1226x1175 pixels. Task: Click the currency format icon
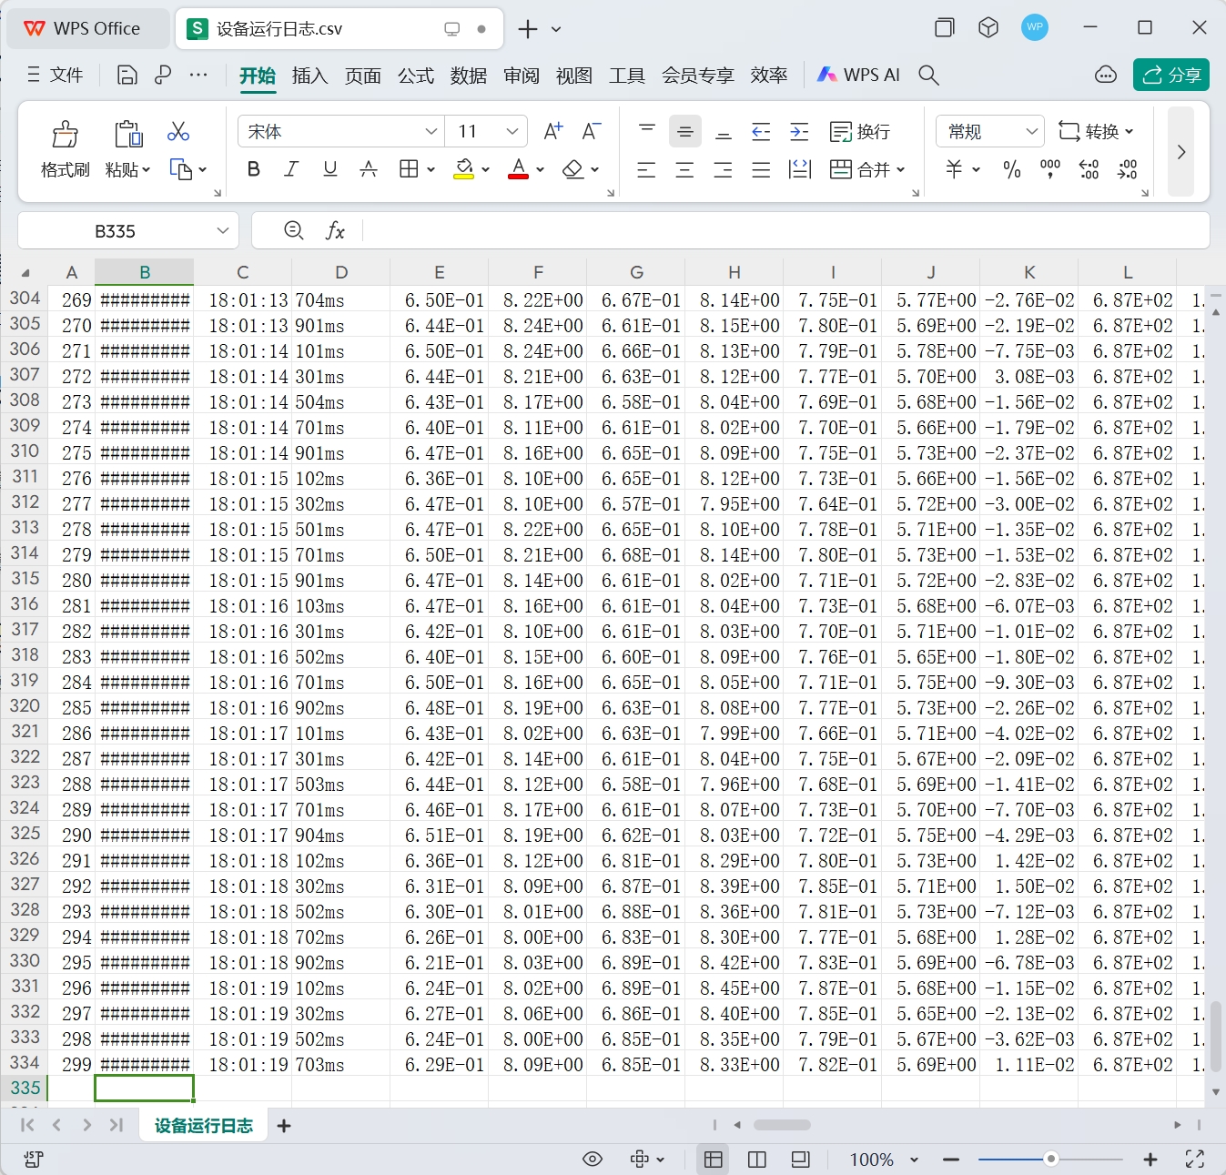tap(952, 169)
